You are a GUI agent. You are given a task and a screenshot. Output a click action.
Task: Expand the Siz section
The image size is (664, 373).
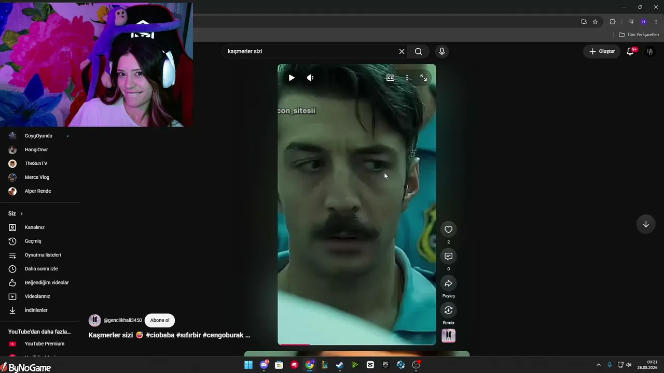(16, 213)
